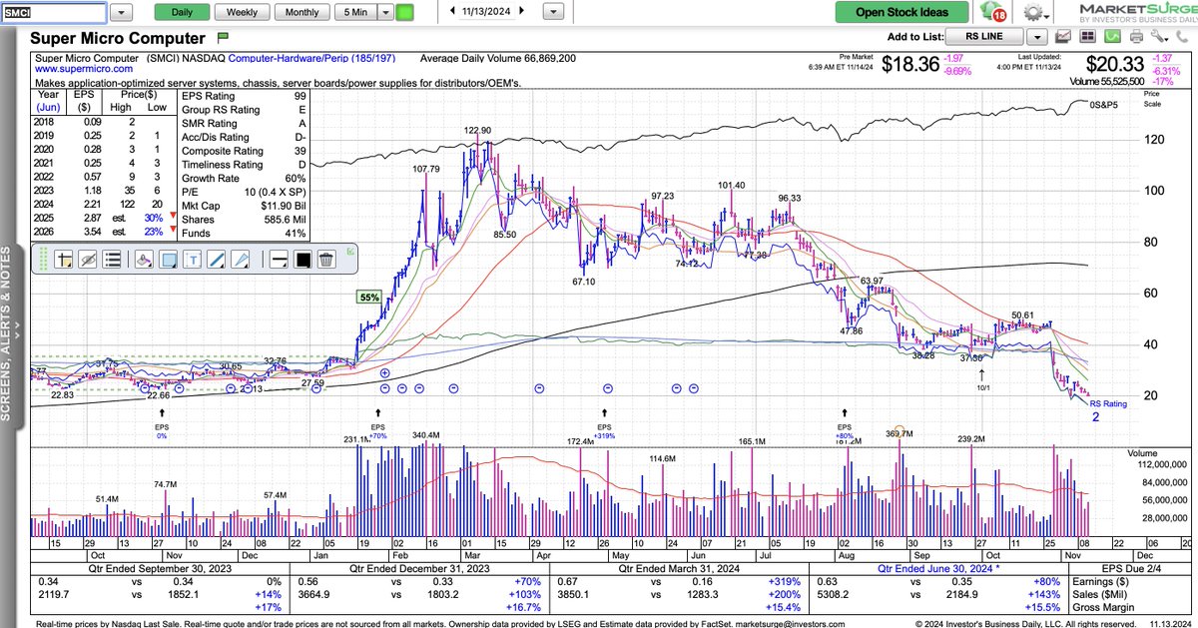This screenshot has width=1198, height=628.
Task: Switch to the multi-panel grid view icon
Action: point(1087,37)
